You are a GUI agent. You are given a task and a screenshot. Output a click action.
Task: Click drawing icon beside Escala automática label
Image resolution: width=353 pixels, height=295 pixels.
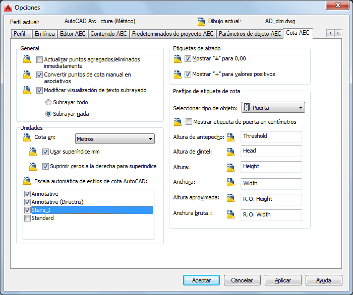coord(27,181)
